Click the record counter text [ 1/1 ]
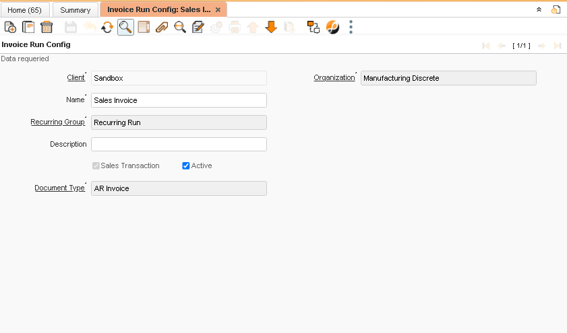Screen dimensions: 567x333 (x=521, y=46)
